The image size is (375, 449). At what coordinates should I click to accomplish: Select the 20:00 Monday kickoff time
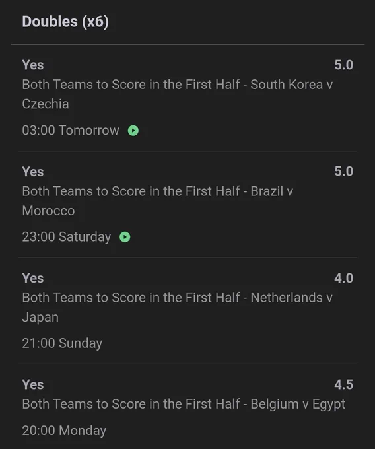click(64, 431)
